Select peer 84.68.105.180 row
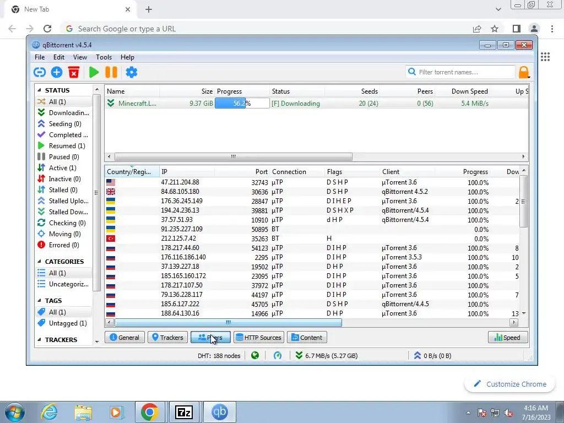Image resolution: width=564 pixels, height=423 pixels. tap(312, 192)
